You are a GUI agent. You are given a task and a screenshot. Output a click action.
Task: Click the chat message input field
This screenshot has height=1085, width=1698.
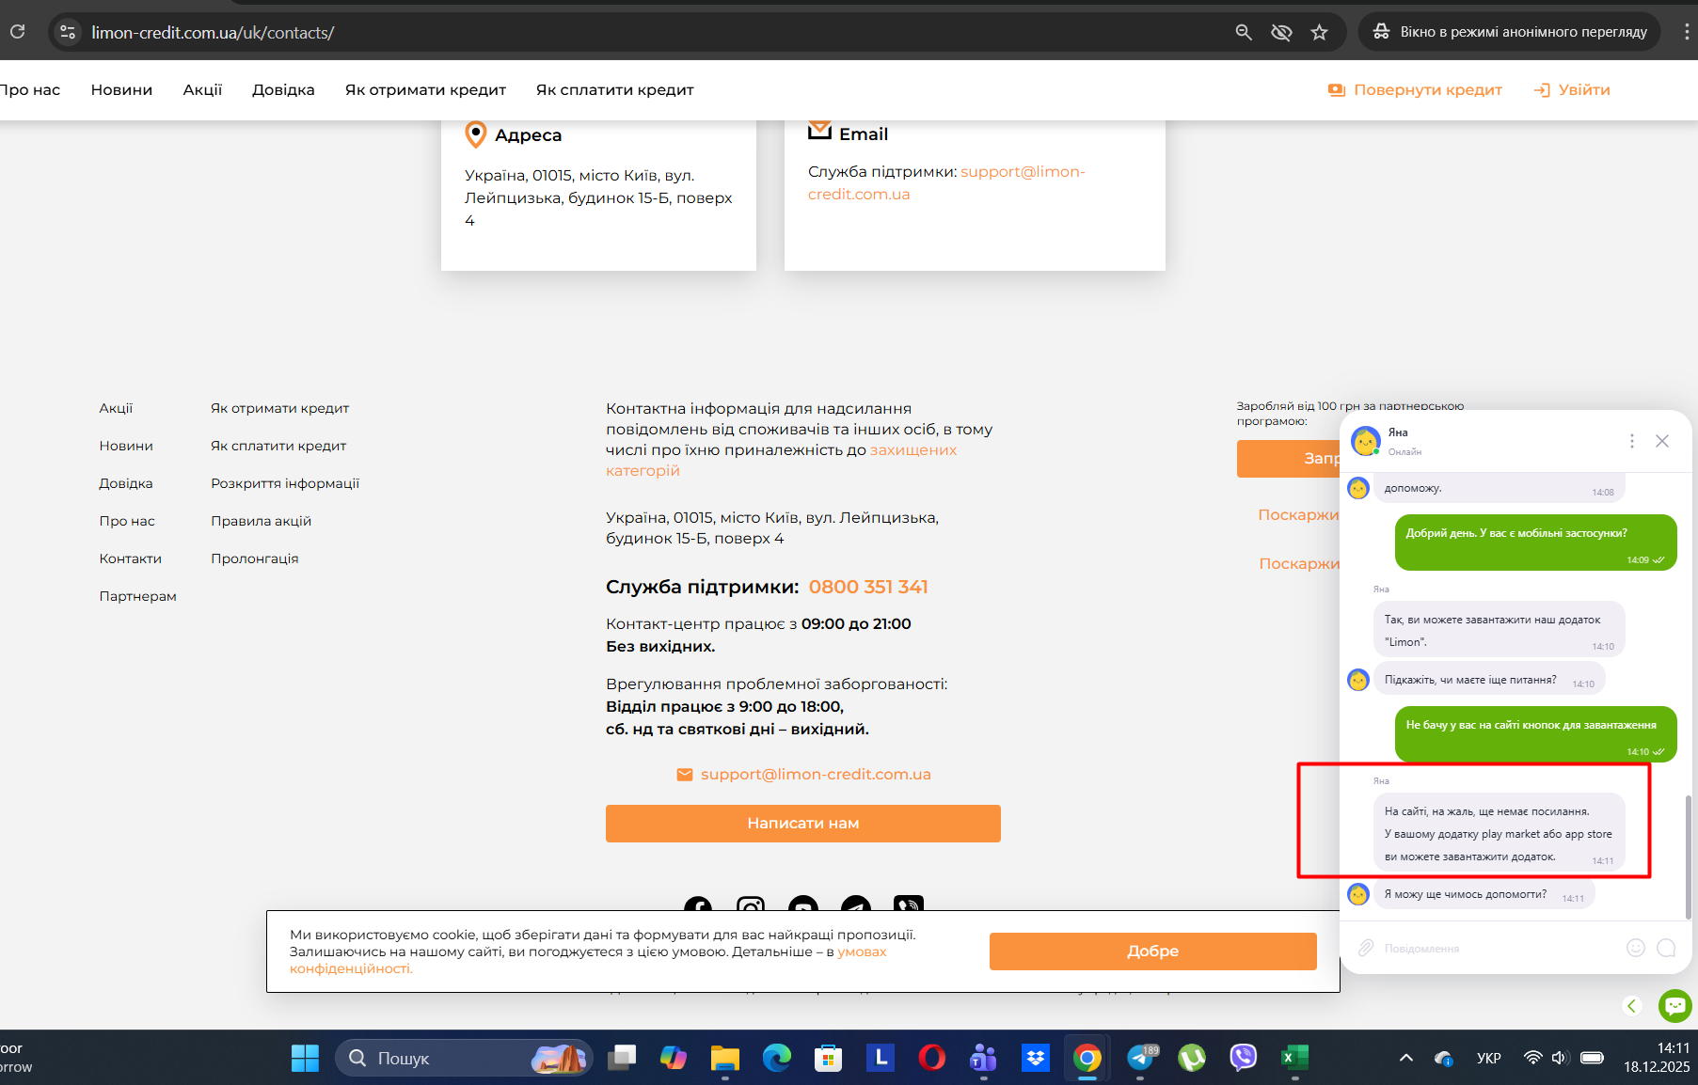(1496, 949)
